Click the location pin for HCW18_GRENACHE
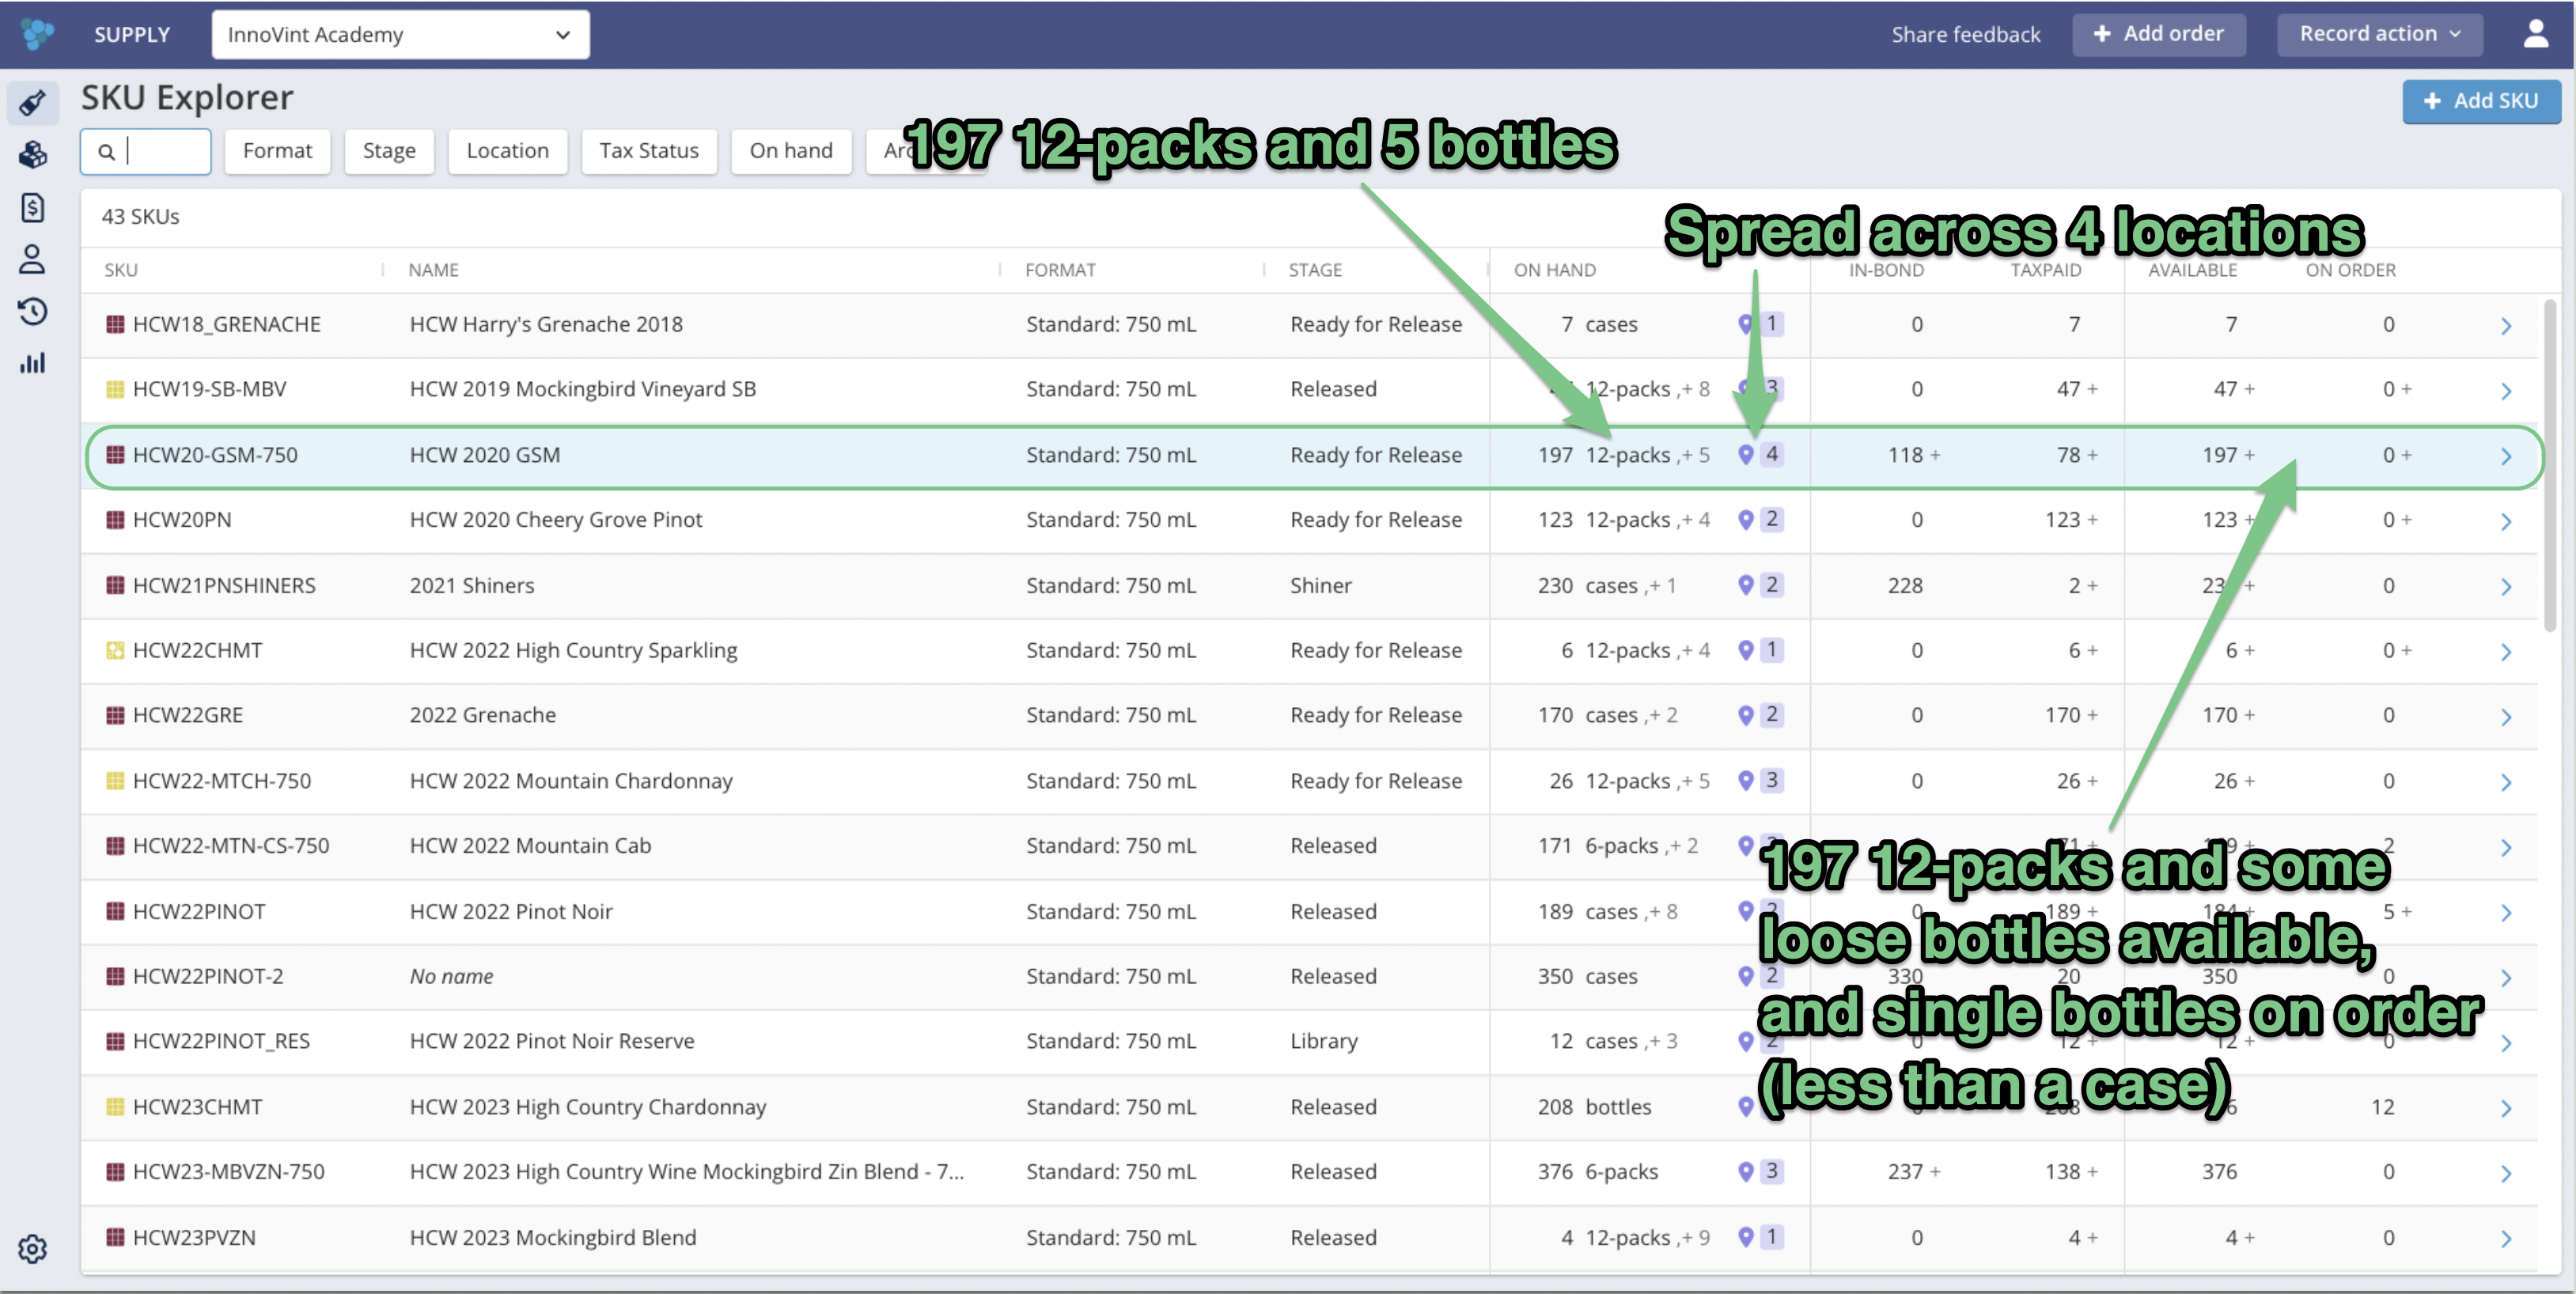Image resolution: width=2576 pixels, height=1294 pixels. click(1745, 324)
